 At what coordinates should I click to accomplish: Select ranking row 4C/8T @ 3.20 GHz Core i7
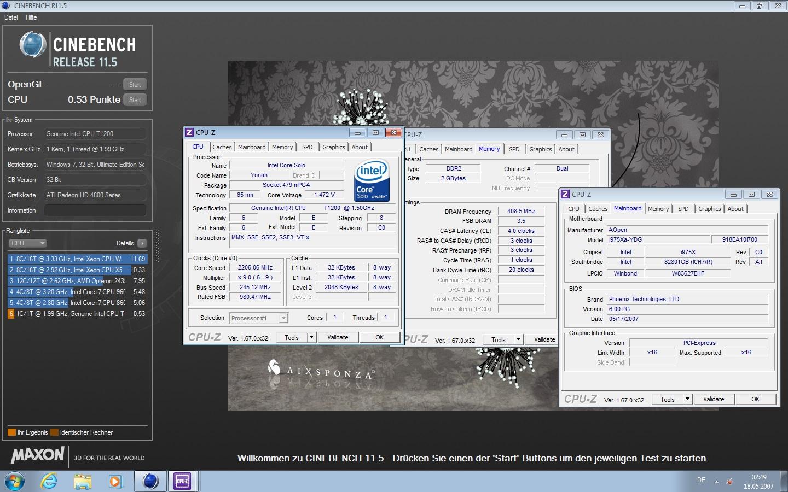(x=77, y=292)
